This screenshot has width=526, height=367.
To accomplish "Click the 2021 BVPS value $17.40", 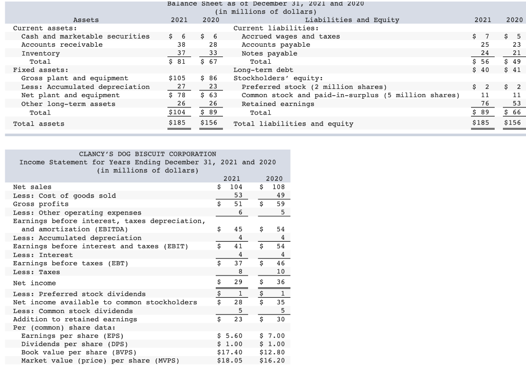I will tap(230, 352).
